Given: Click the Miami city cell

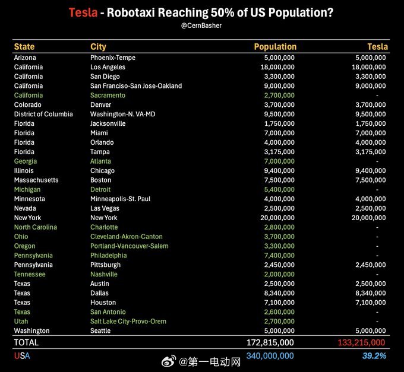Looking at the screenshot, I should [99, 133].
